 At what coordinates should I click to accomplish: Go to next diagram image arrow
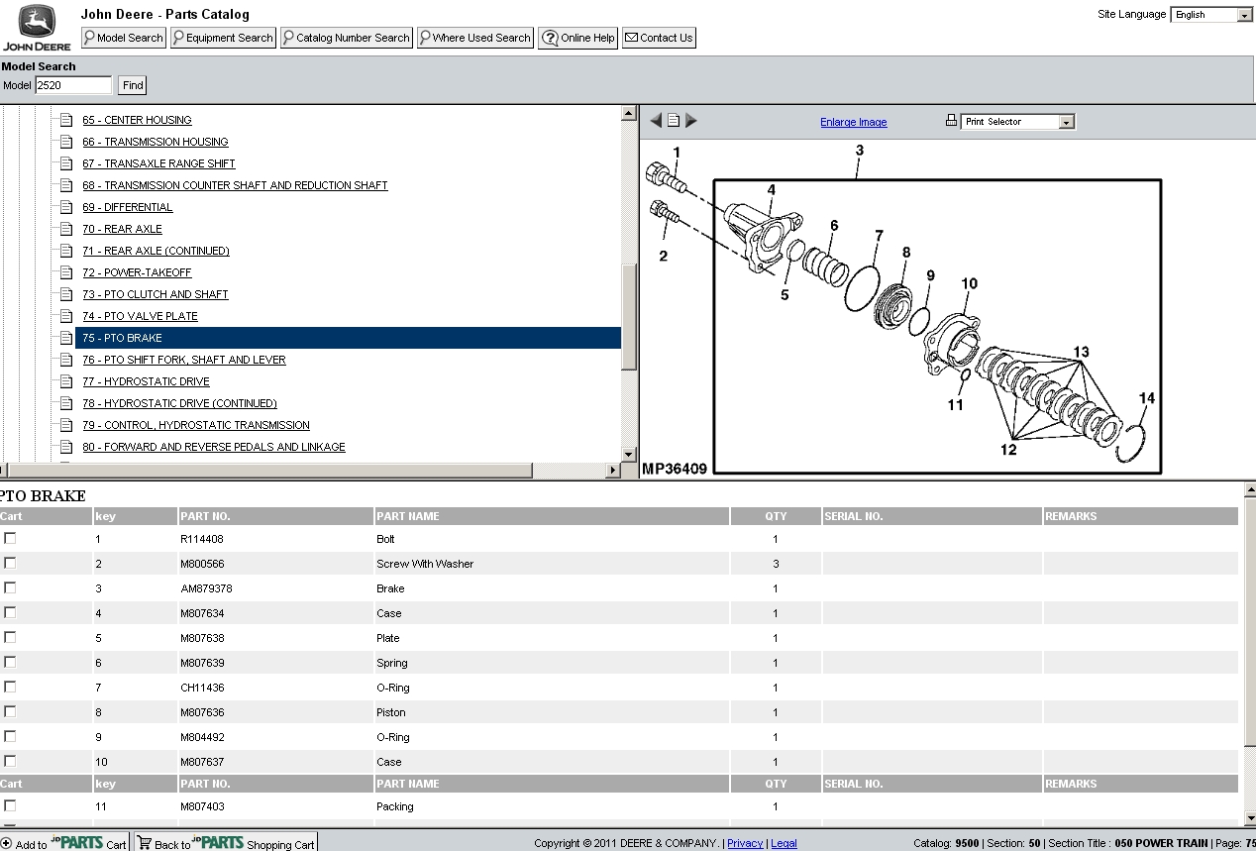691,121
